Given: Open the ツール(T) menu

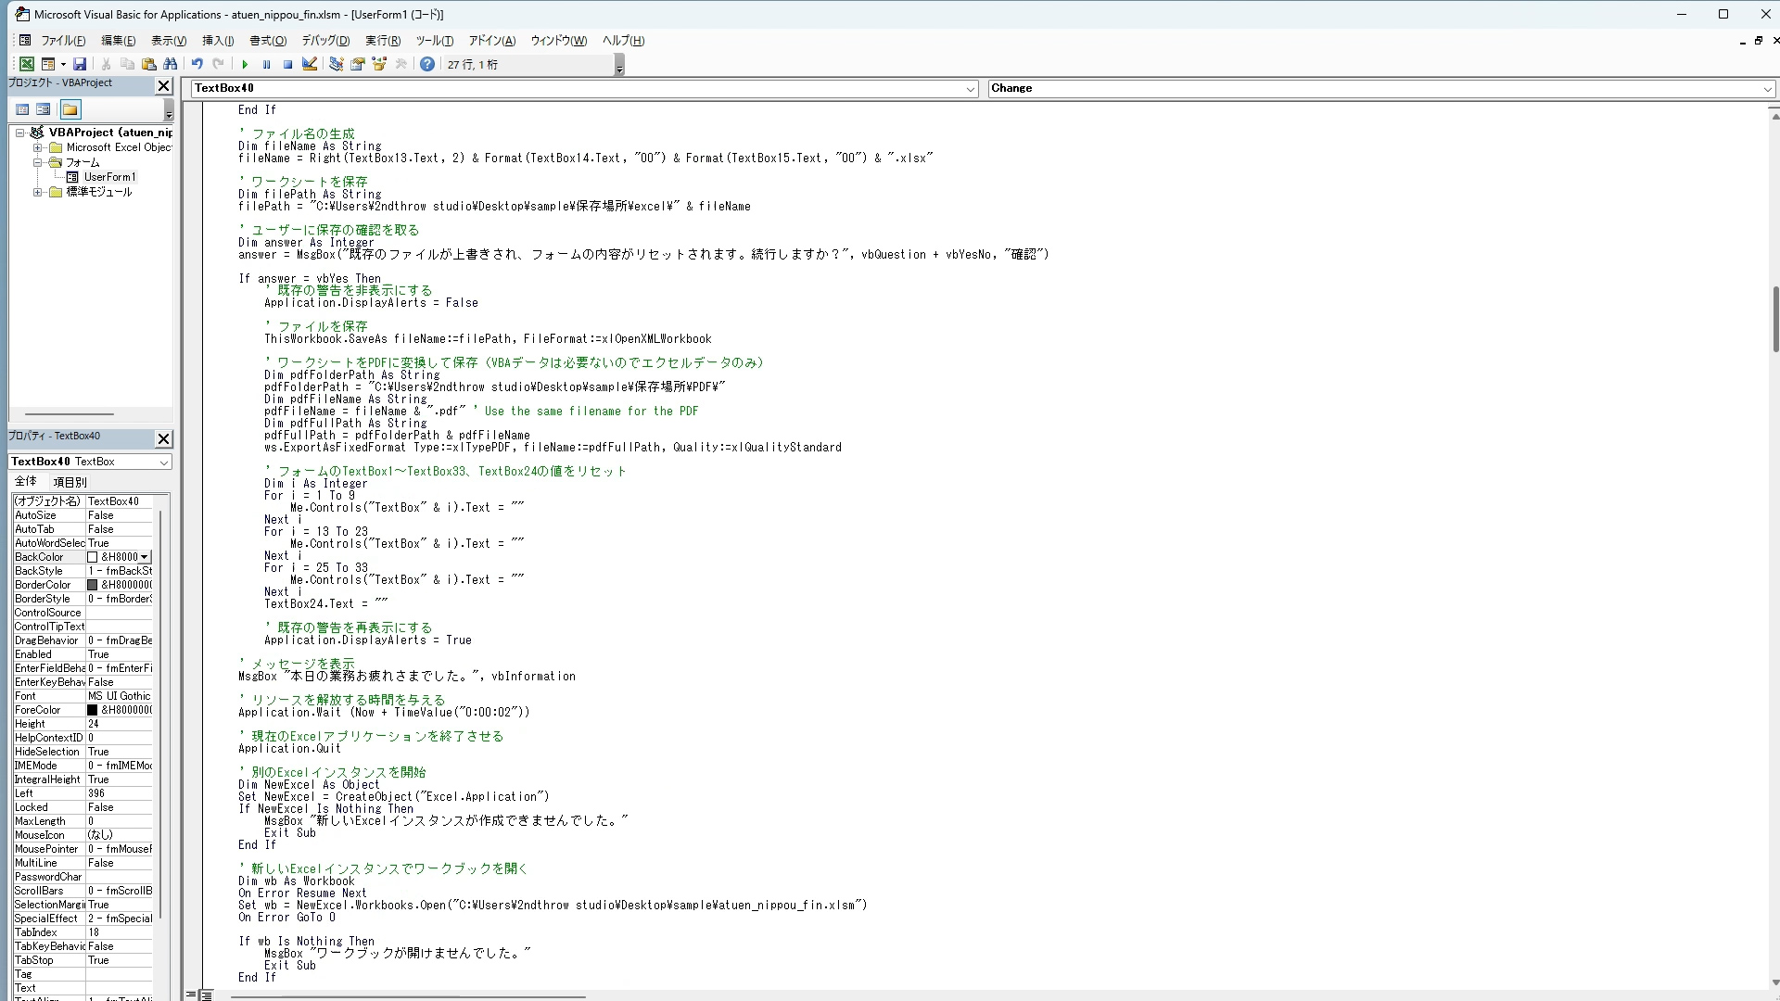Looking at the screenshot, I should (434, 41).
